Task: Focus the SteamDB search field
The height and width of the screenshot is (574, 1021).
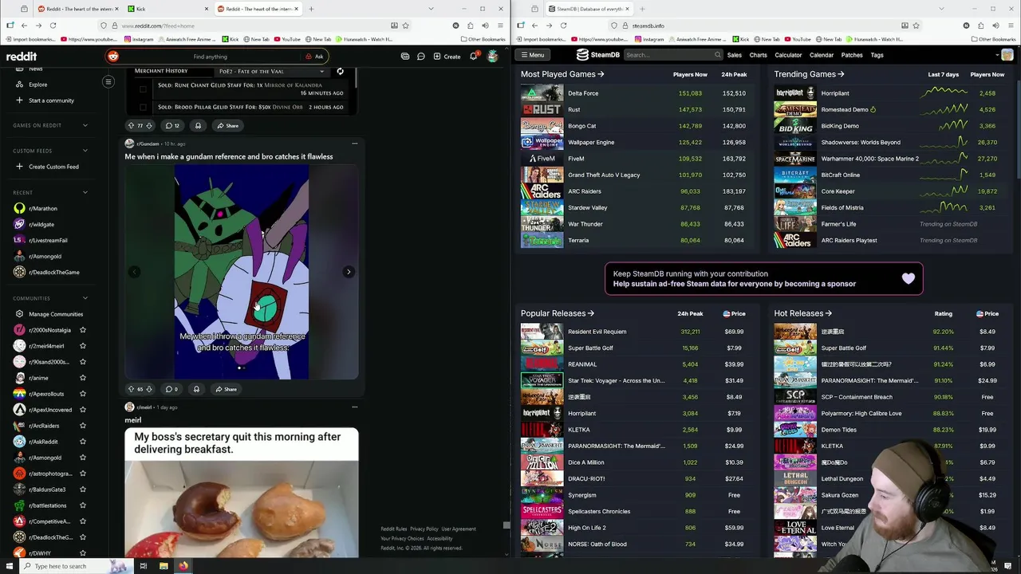Action: (x=668, y=55)
